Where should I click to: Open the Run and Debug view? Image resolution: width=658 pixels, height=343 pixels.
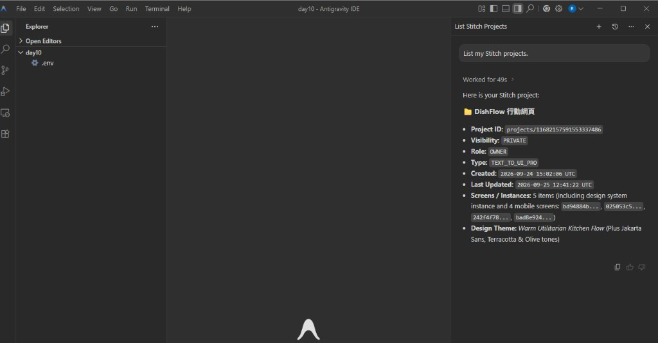5,91
